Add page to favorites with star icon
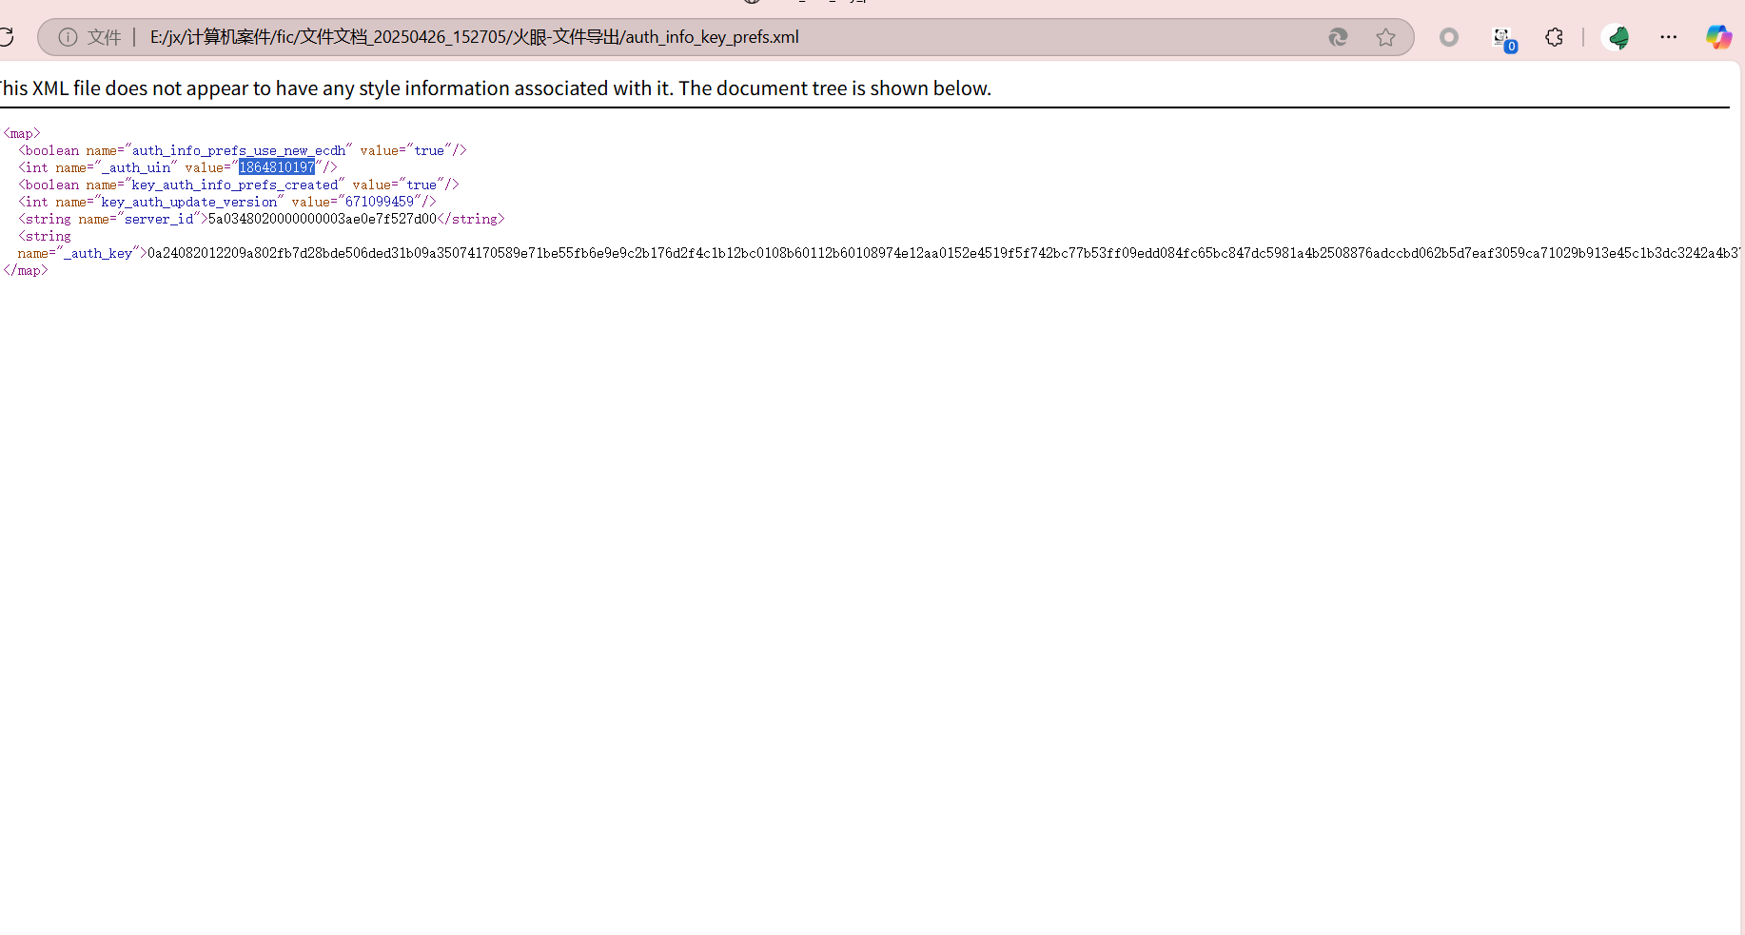 (x=1385, y=37)
